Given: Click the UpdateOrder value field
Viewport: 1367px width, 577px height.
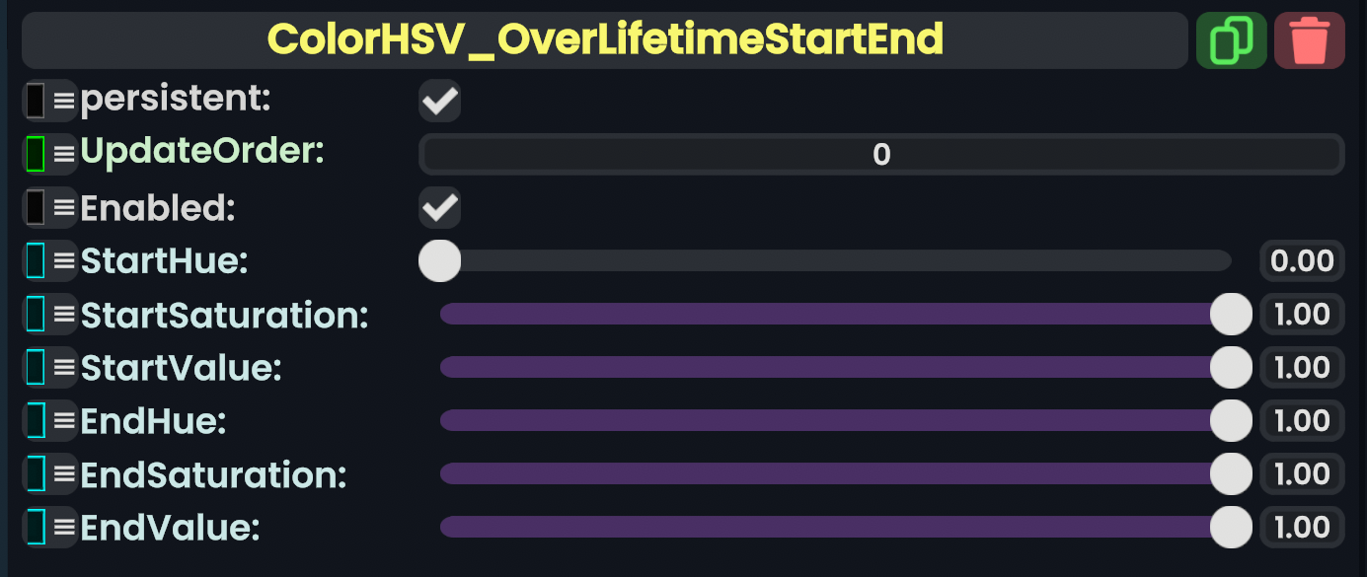Looking at the screenshot, I should (880, 154).
